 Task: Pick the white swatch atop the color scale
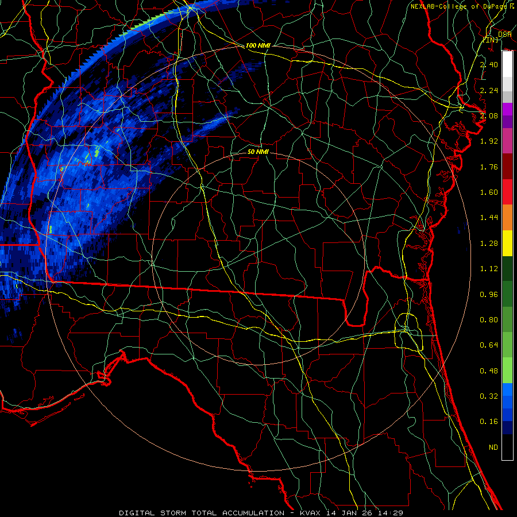point(507,64)
